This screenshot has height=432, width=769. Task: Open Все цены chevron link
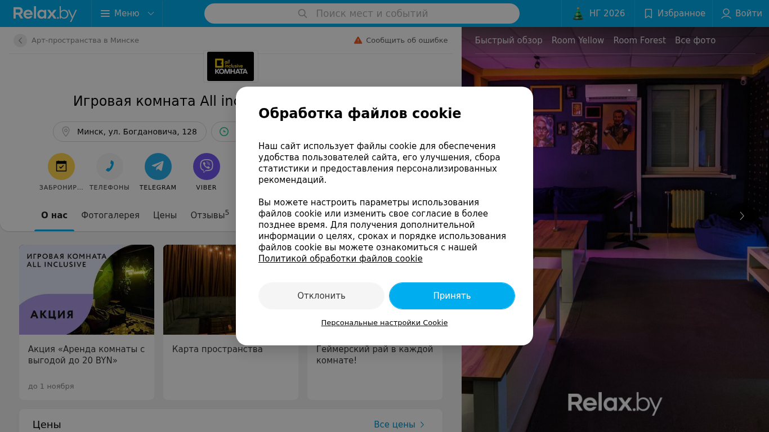coord(399,425)
